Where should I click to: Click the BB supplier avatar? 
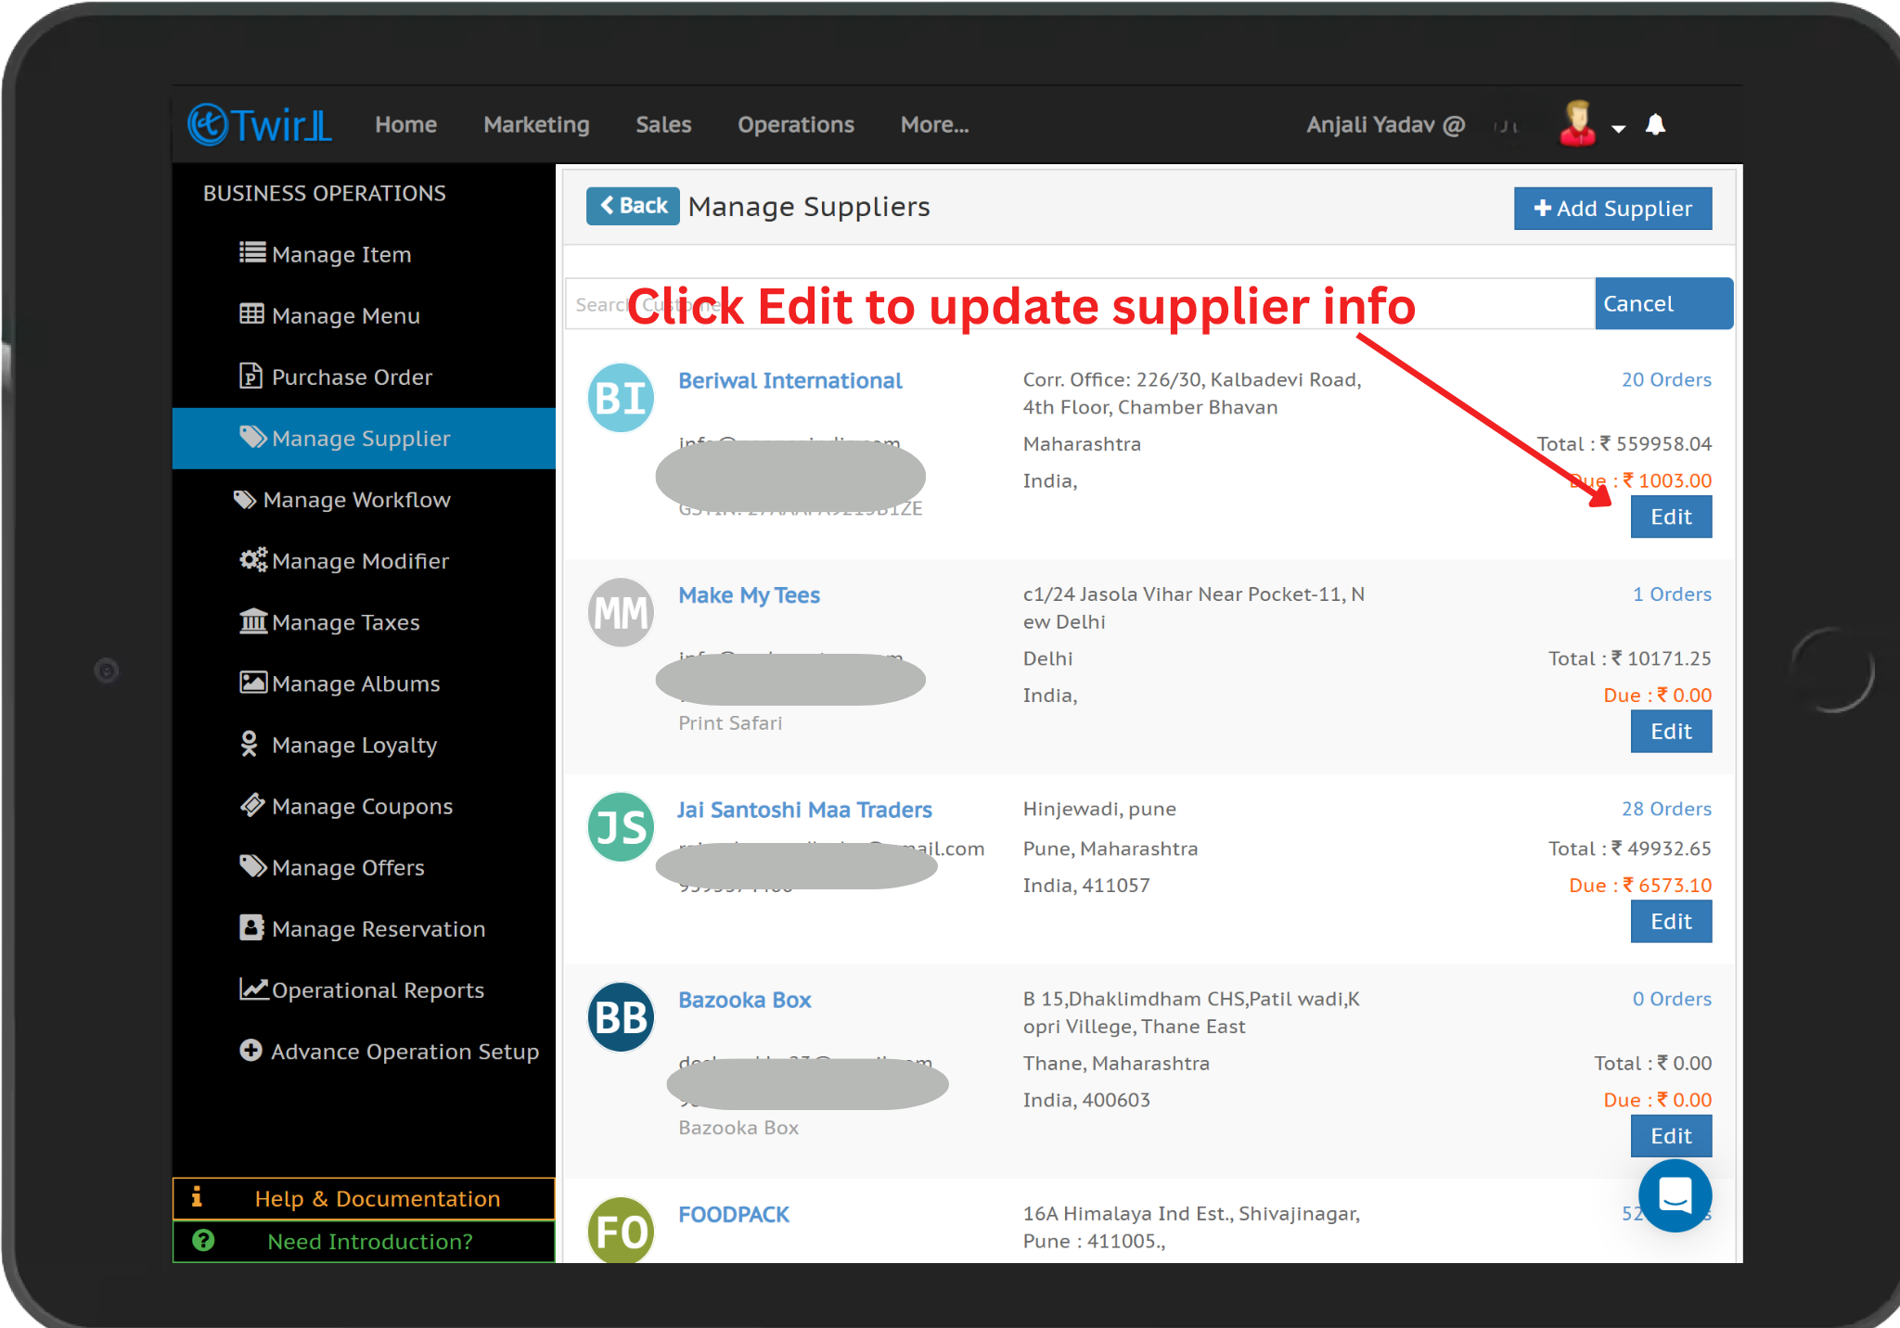[x=621, y=1017]
